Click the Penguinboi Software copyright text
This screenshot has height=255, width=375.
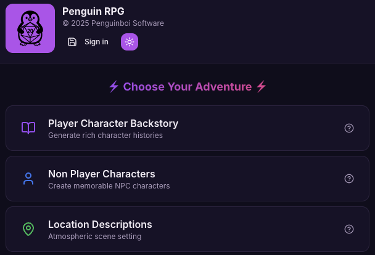click(113, 23)
